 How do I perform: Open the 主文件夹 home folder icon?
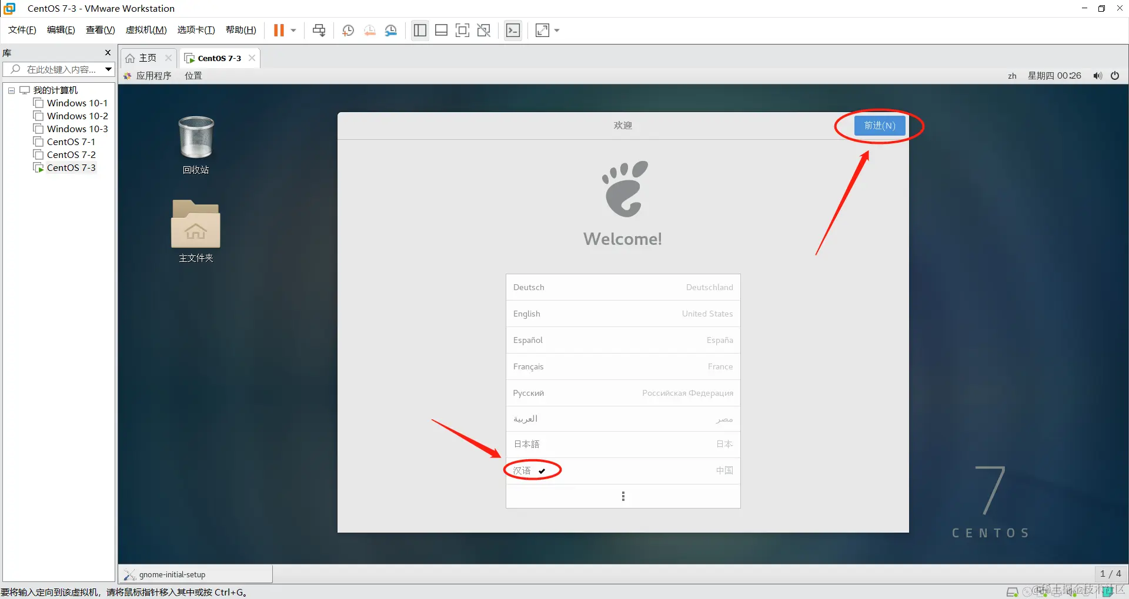pos(196,231)
